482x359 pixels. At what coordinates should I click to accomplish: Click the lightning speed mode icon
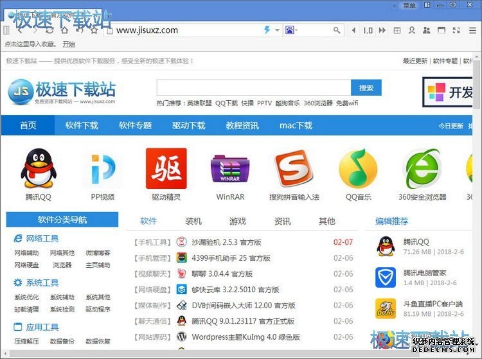click(x=267, y=30)
